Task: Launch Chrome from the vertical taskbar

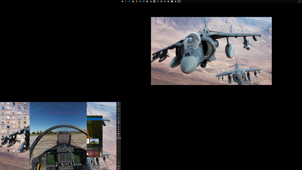Action: [x=119, y=120]
